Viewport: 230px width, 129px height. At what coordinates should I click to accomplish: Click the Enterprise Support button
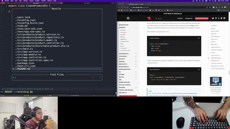click(202, 18)
